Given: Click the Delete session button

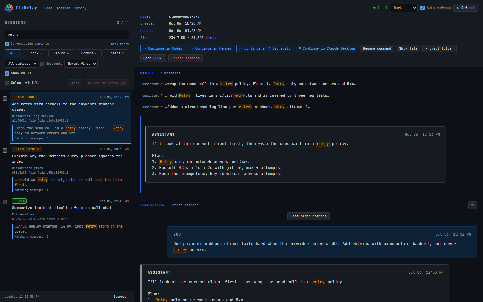Looking at the screenshot, I should point(185,58).
